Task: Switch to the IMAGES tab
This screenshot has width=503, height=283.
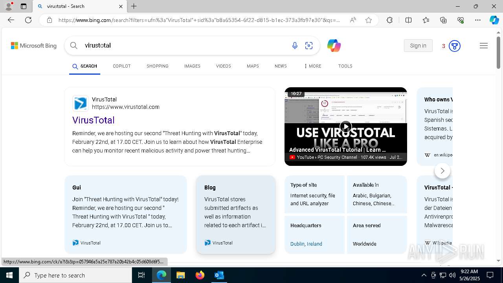Action: [x=192, y=66]
